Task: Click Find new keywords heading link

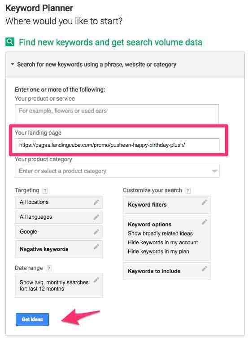Action: point(110,42)
